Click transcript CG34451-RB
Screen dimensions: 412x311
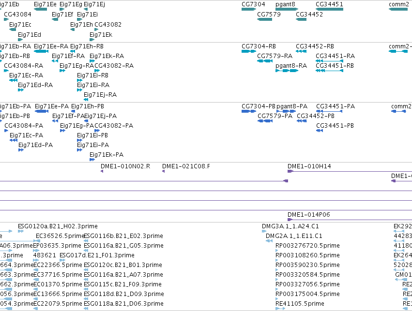tap(335, 66)
